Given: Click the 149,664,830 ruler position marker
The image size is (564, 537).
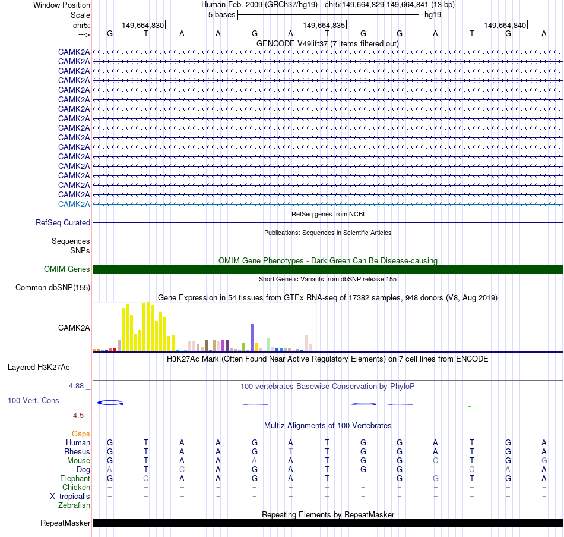Looking at the screenshot, I should (x=143, y=25).
